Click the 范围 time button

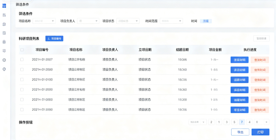pos(206,21)
